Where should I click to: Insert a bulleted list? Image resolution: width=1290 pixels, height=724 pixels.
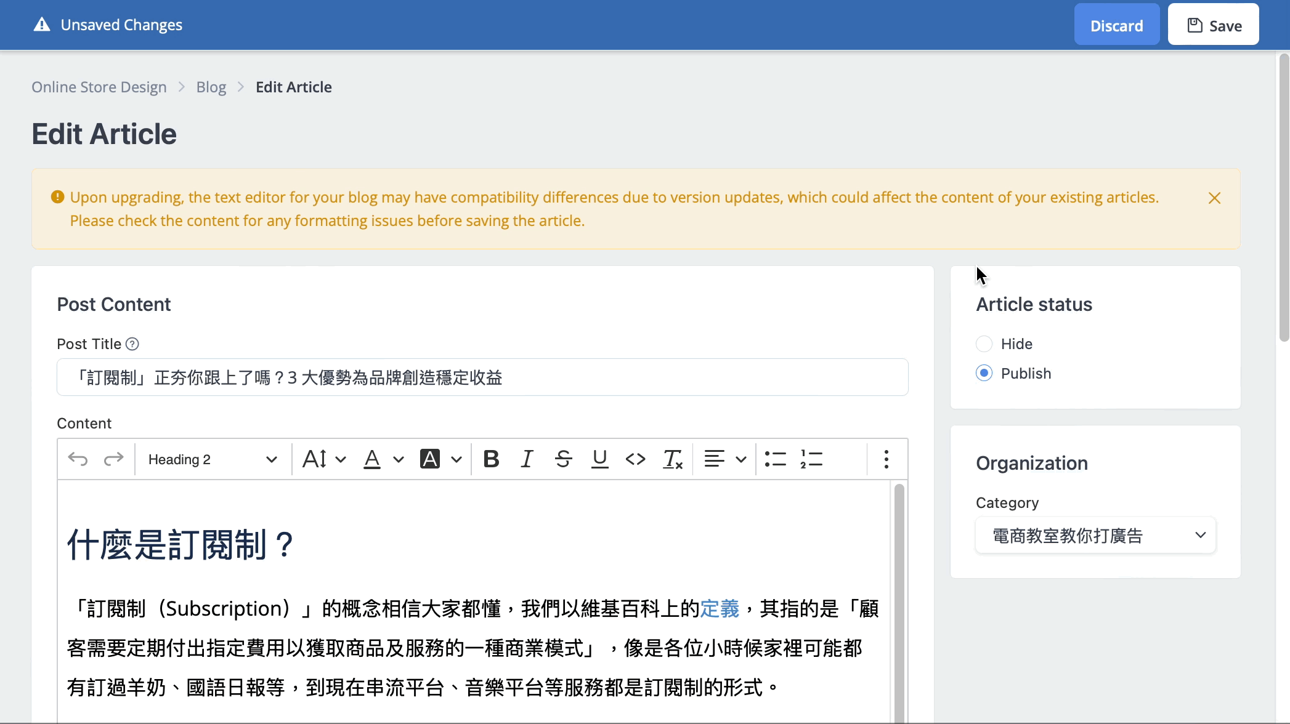[x=775, y=459]
